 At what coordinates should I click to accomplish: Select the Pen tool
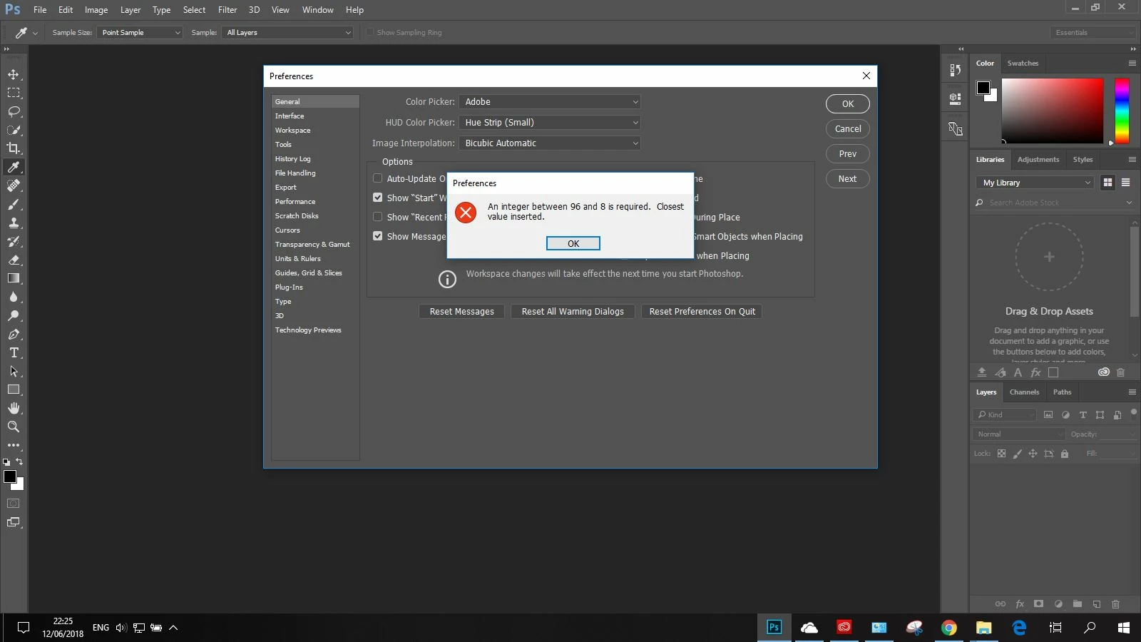click(14, 334)
